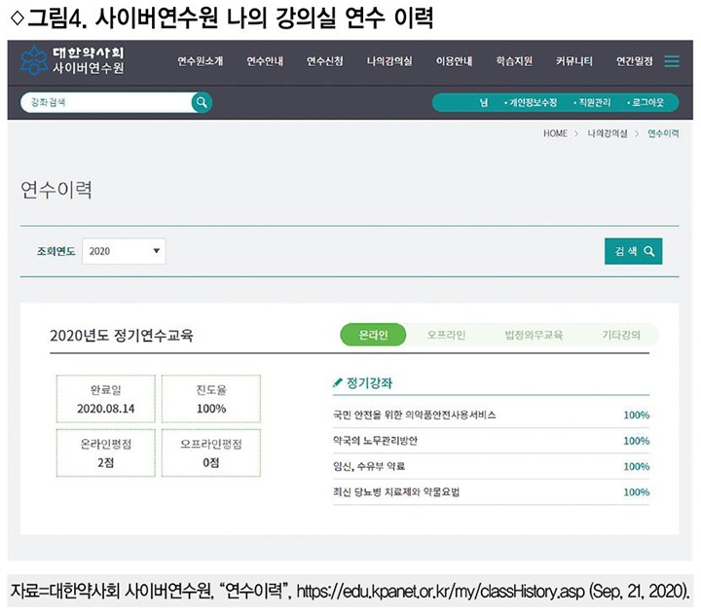Click course 임신, 수유부 약료
Image resolution: width=701 pixels, height=614 pixels.
[369, 466]
